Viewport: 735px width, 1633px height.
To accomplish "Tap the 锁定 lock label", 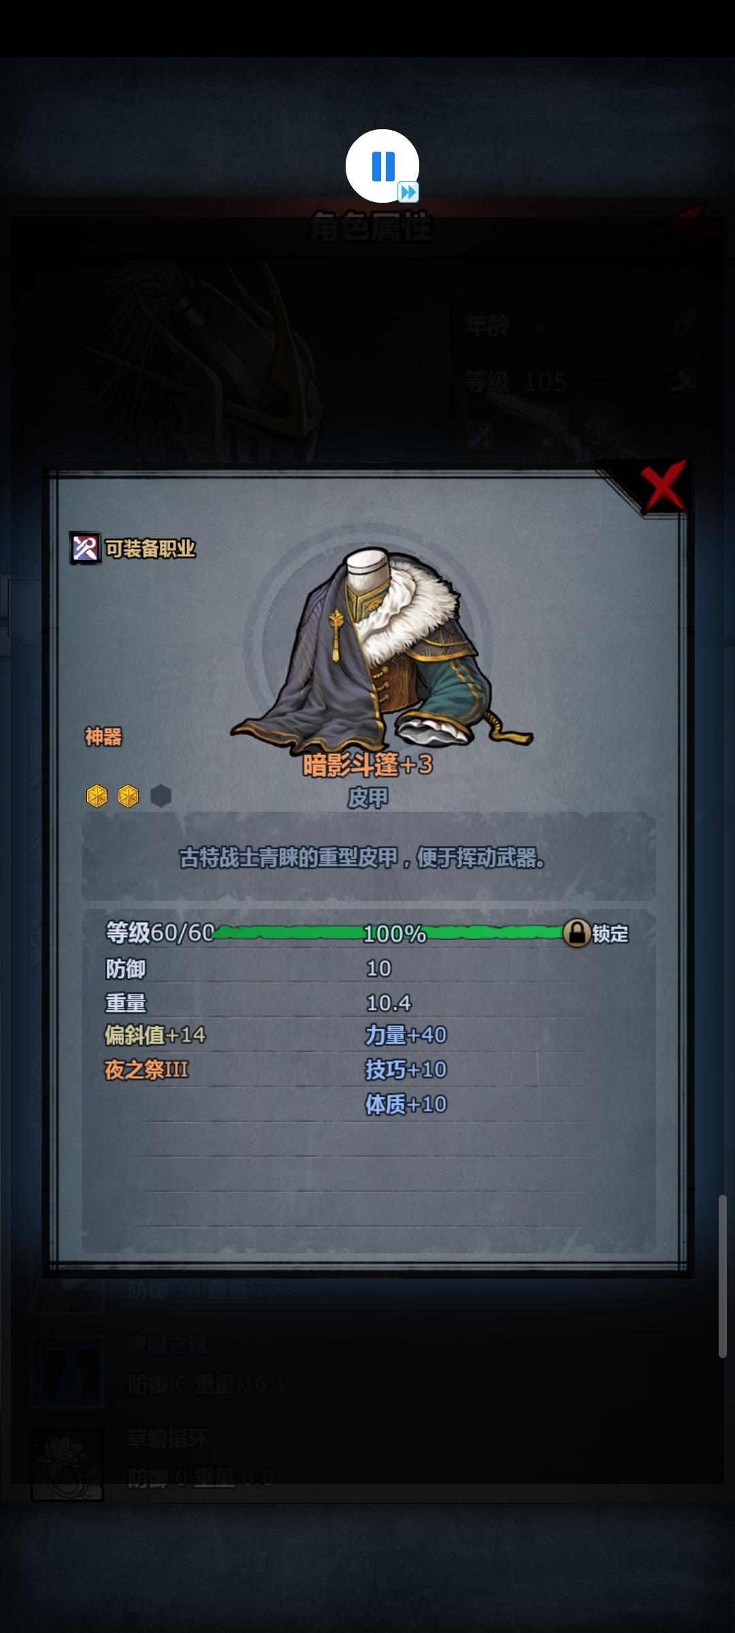I will pyautogui.click(x=610, y=934).
